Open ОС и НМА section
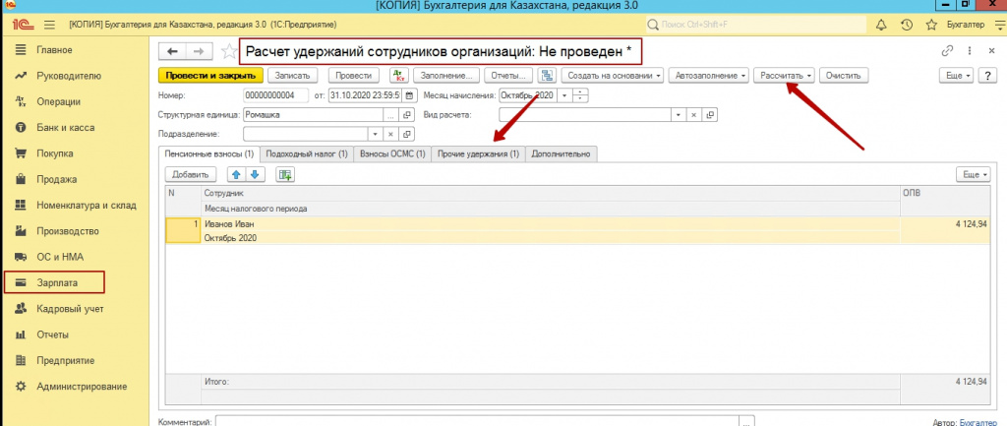1007x426 pixels. pyautogui.click(x=60, y=257)
